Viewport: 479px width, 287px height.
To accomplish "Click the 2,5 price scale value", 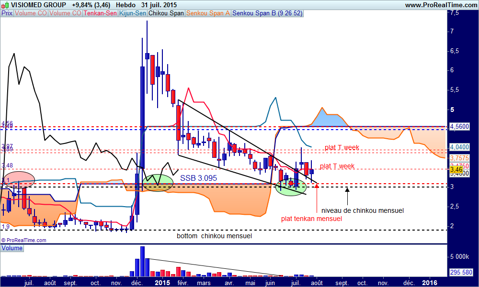I will (455, 207).
